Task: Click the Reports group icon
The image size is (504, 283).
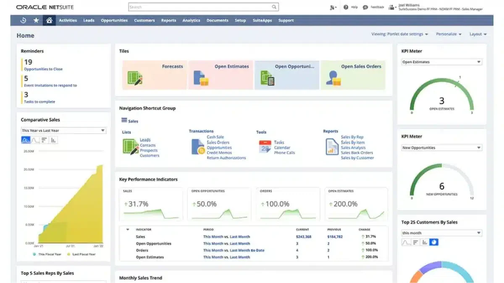Action: click(x=332, y=147)
